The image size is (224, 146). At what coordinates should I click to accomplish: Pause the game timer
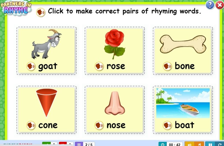tap(210, 144)
